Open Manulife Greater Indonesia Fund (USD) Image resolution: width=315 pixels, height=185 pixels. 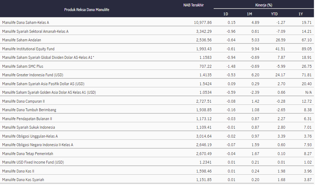(32, 75)
